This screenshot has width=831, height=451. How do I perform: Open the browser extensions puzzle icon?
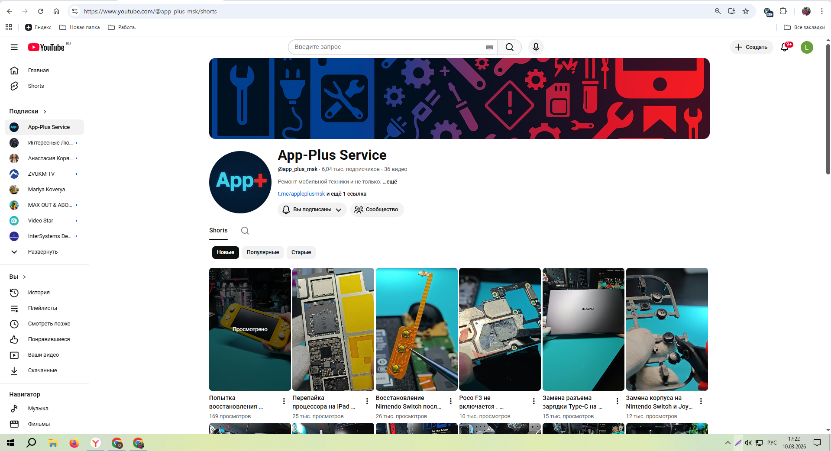pyautogui.click(x=783, y=11)
